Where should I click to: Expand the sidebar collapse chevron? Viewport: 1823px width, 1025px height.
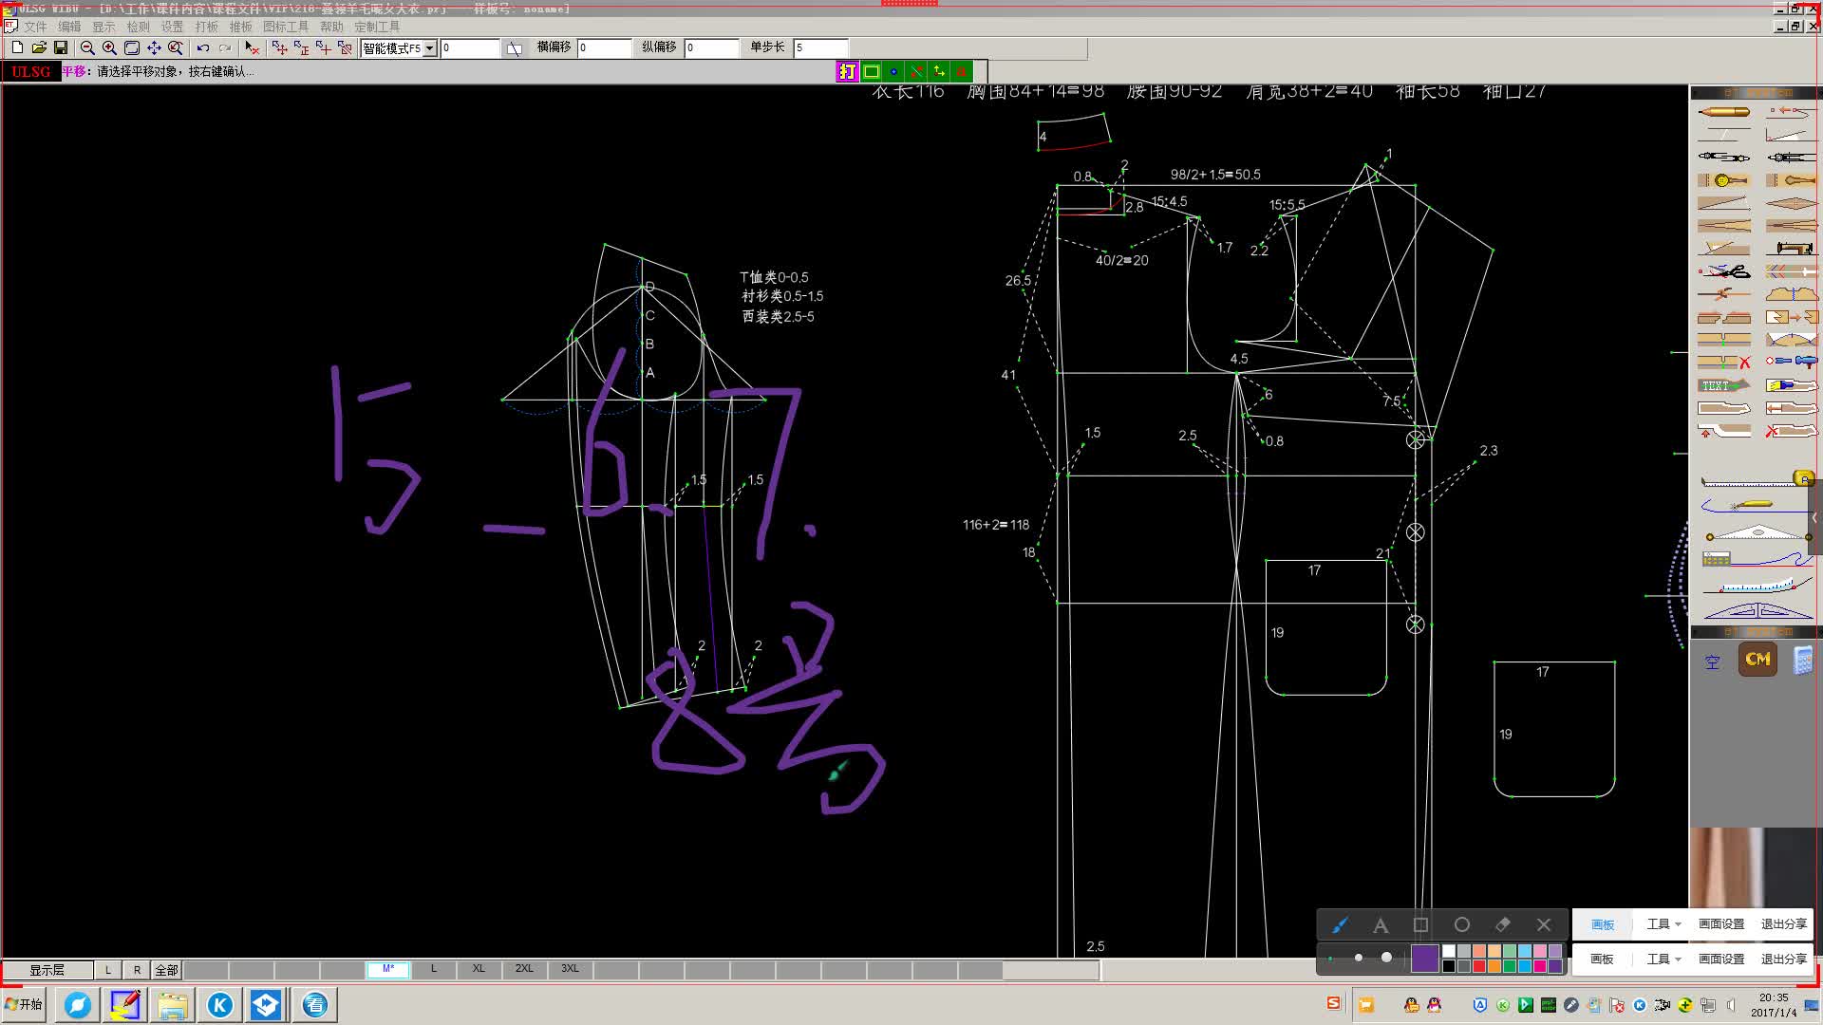pyautogui.click(x=1814, y=518)
